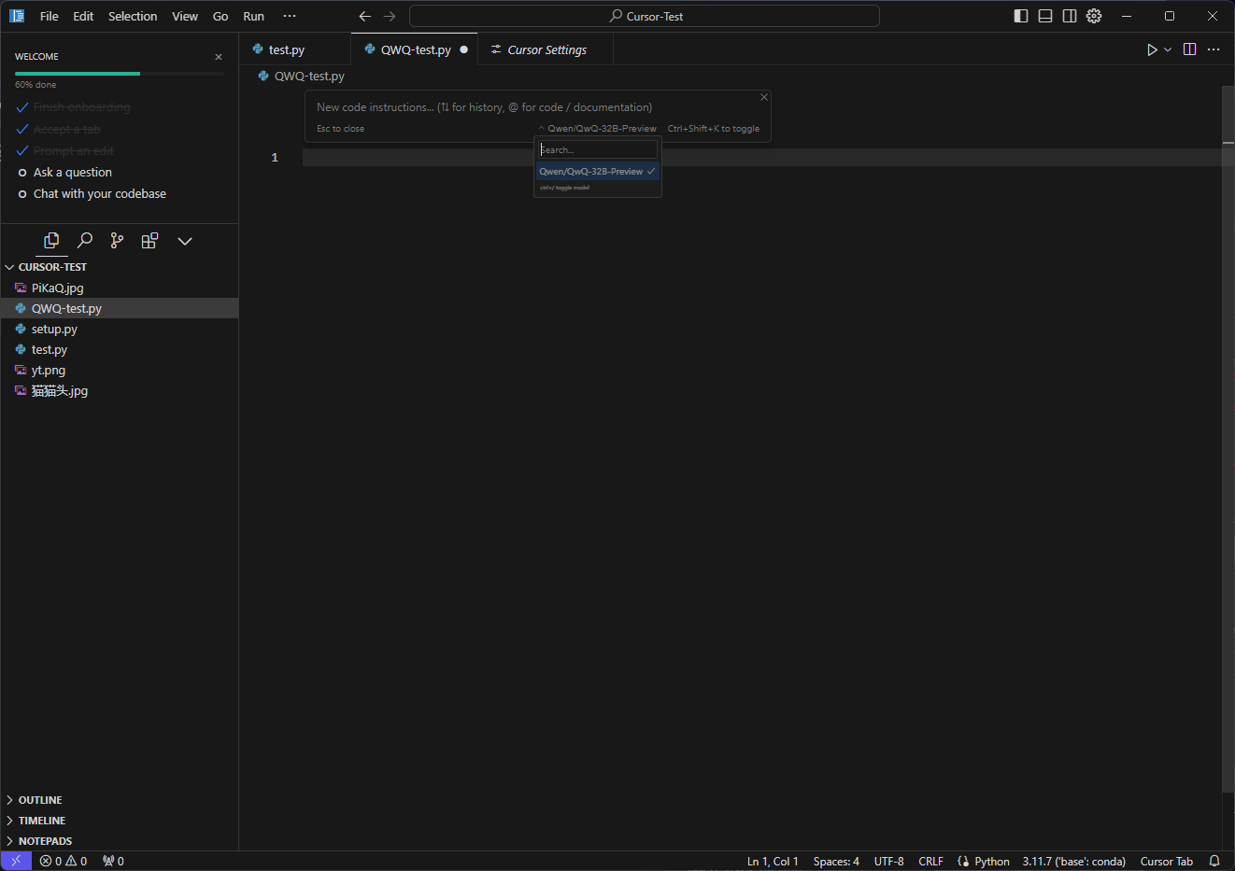The height and width of the screenshot is (871, 1235).
Task: Click the Split Editor icon
Action: [1189, 49]
